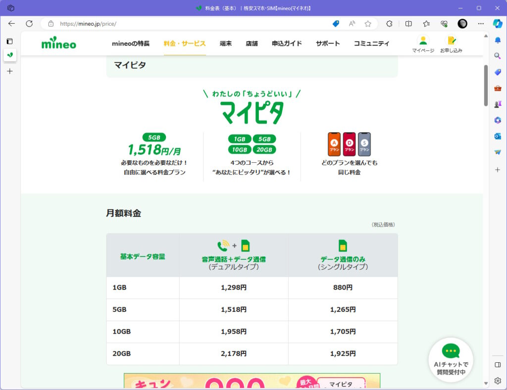Open the mineoの特長 menu
This screenshot has height=390, width=507.
click(131, 43)
